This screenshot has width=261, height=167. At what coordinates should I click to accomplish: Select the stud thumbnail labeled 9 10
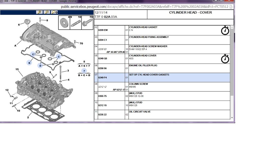pyautogui.click(x=76, y=23)
